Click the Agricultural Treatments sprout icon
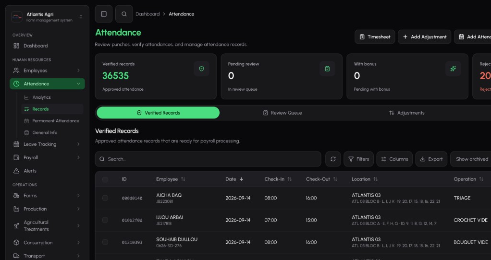 (x=16, y=225)
